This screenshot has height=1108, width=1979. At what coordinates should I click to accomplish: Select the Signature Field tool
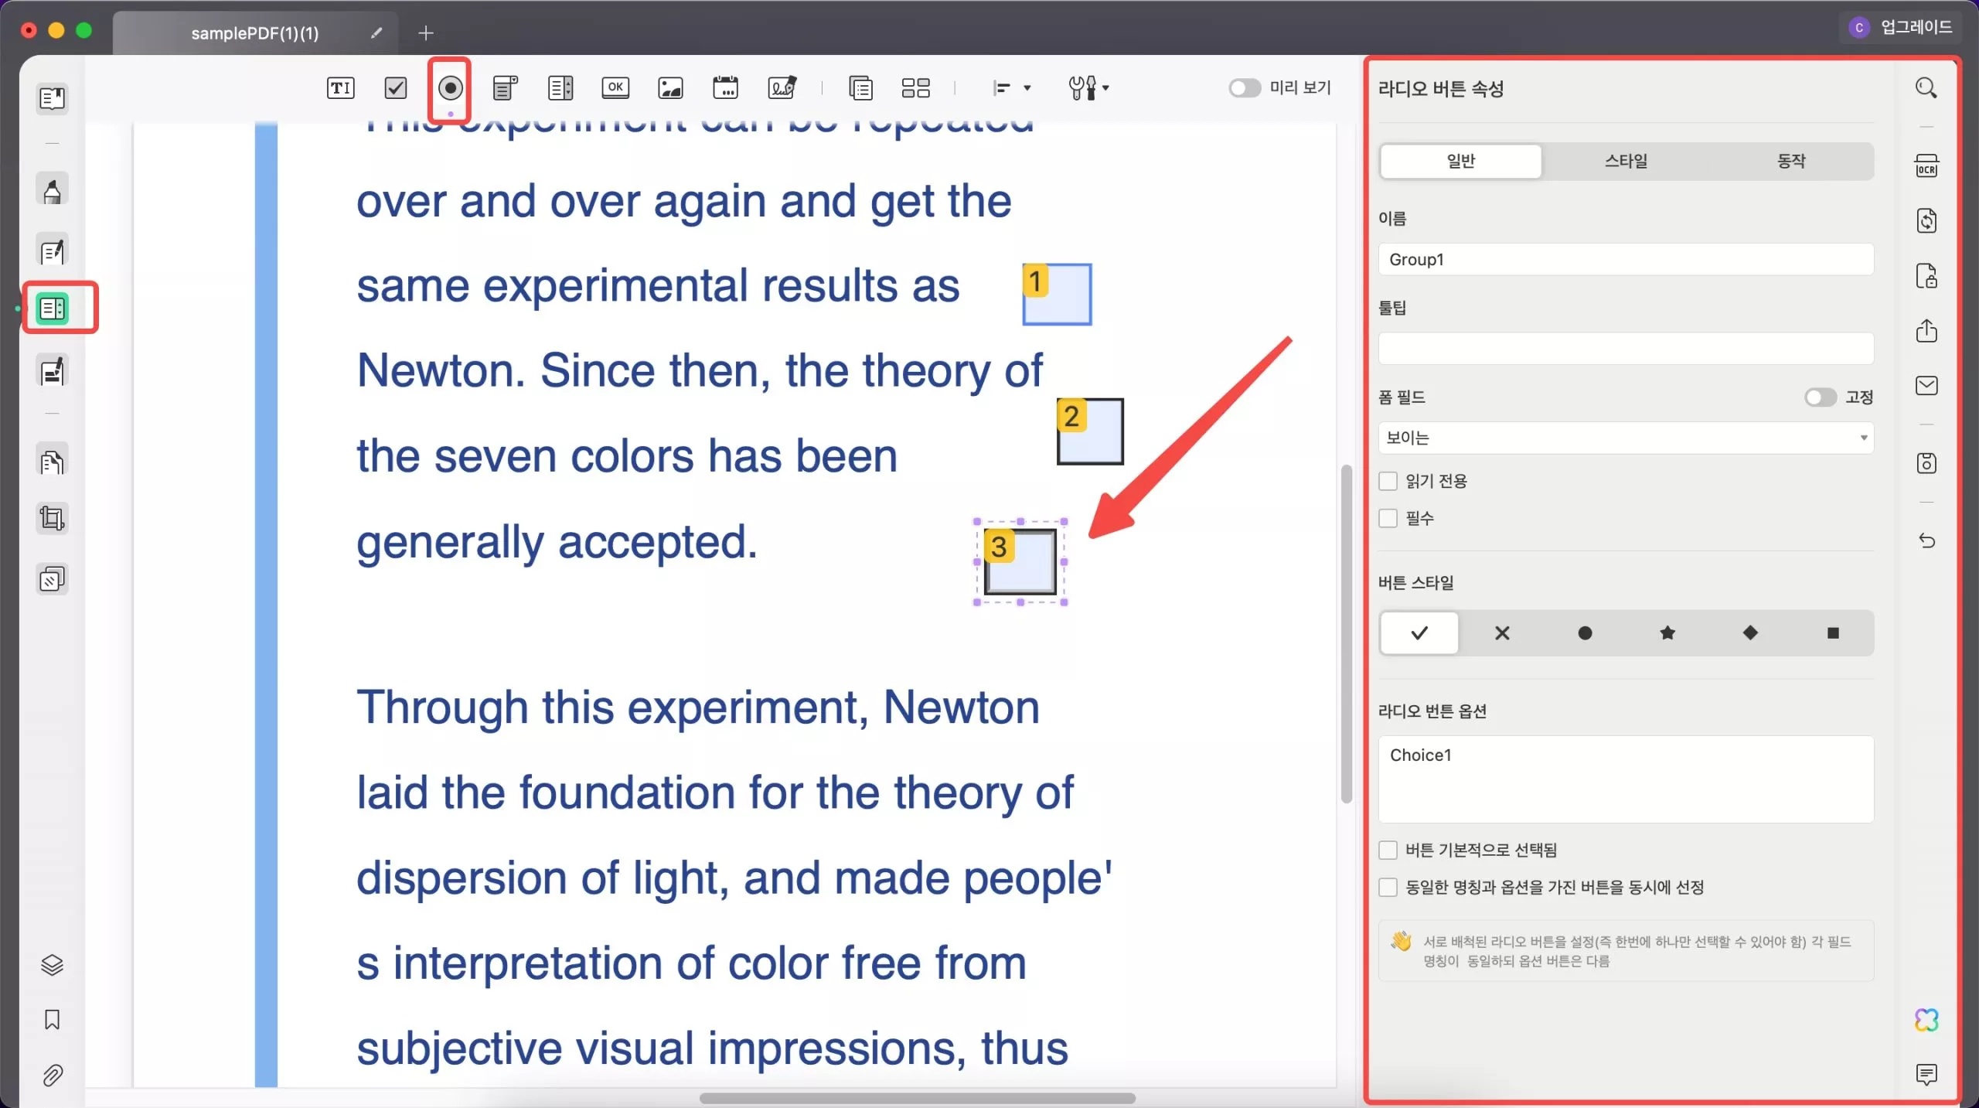click(x=782, y=87)
